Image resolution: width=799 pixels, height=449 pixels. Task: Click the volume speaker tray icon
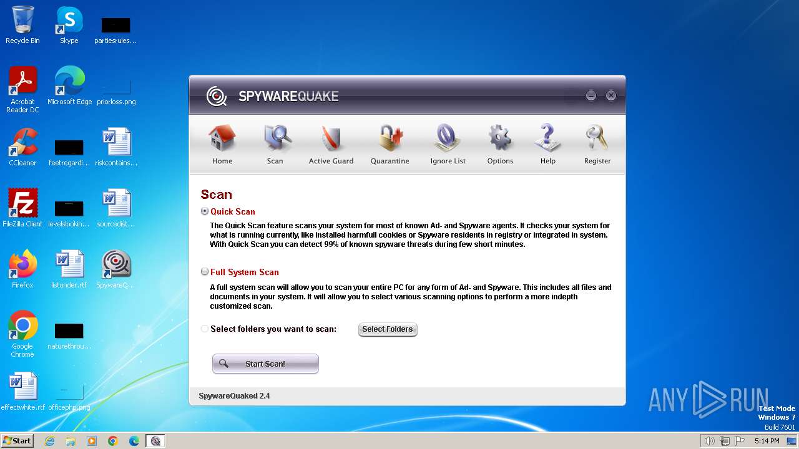click(x=709, y=441)
